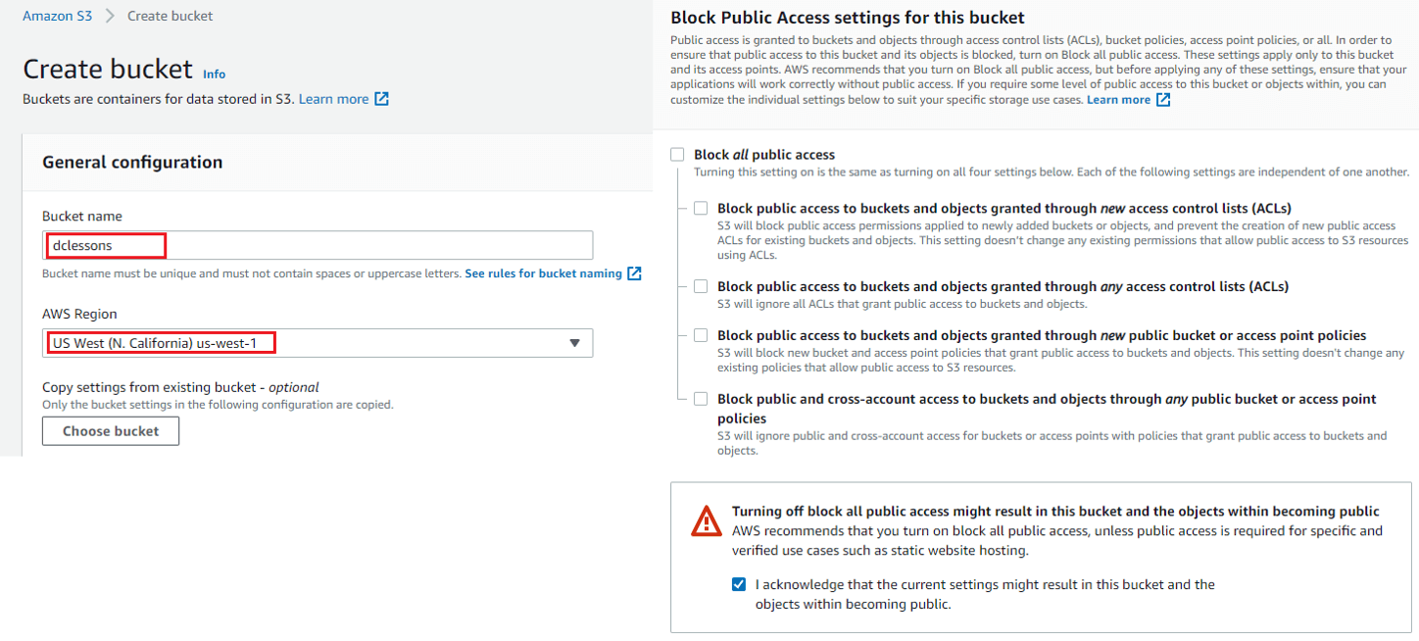Check block access through new ACLs
Image resolution: width=1419 pixels, height=641 pixels.
click(x=701, y=208)
